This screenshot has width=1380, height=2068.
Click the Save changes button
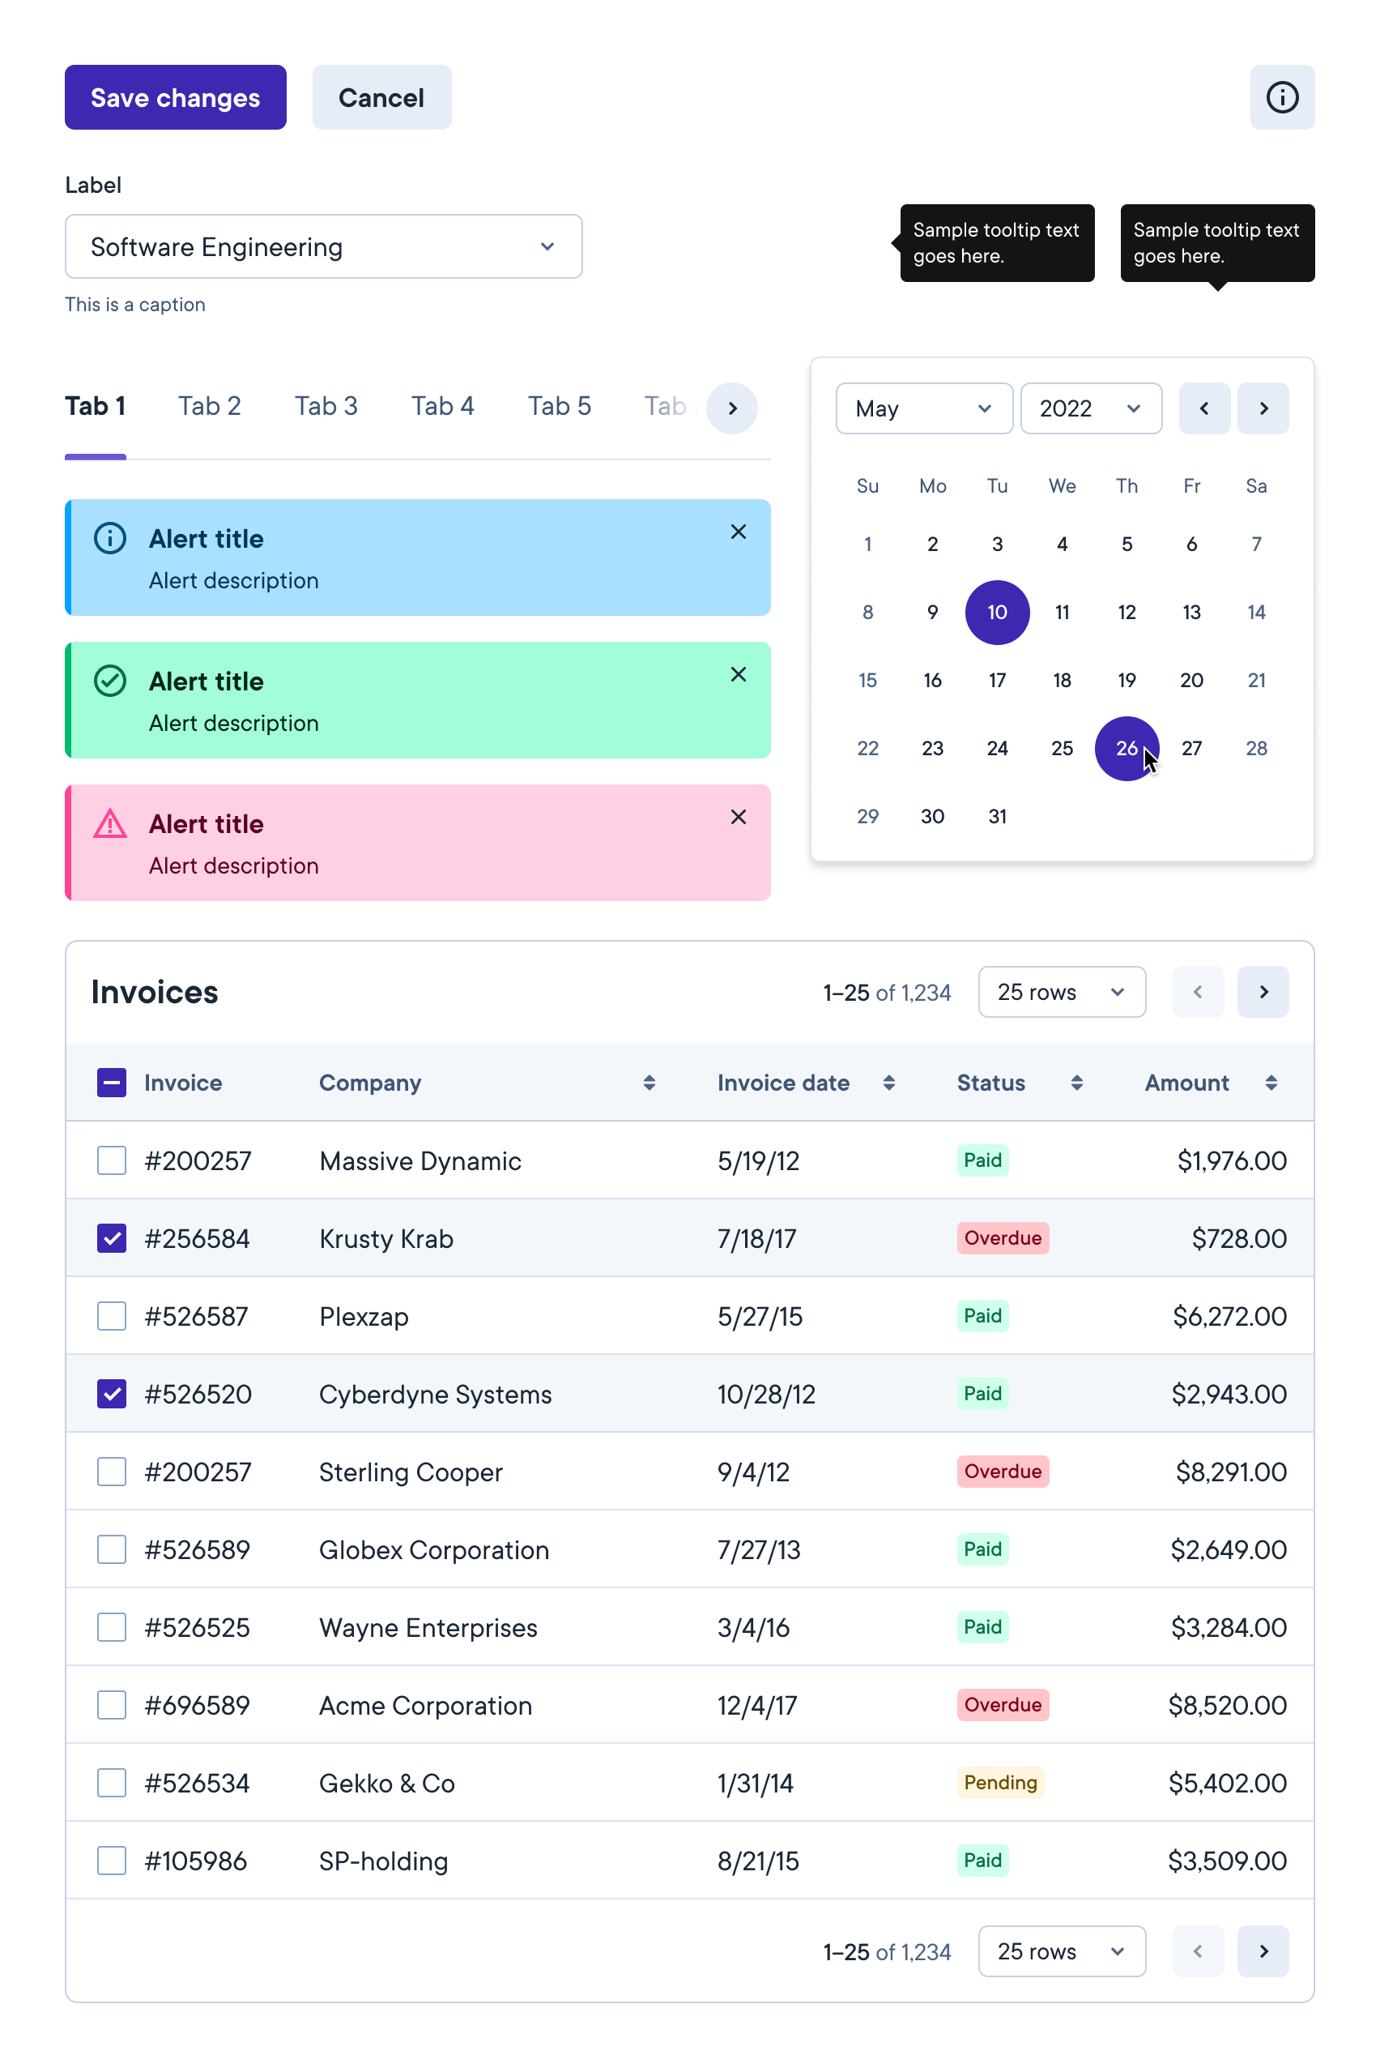coord(175,97)
